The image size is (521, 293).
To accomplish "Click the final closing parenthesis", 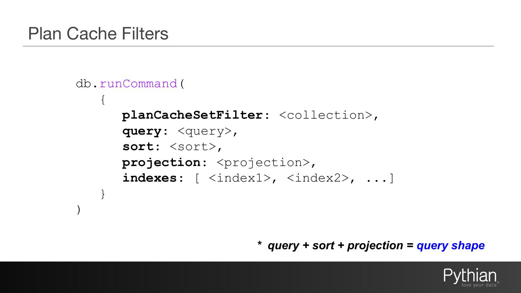I will [x=79, y=209].
